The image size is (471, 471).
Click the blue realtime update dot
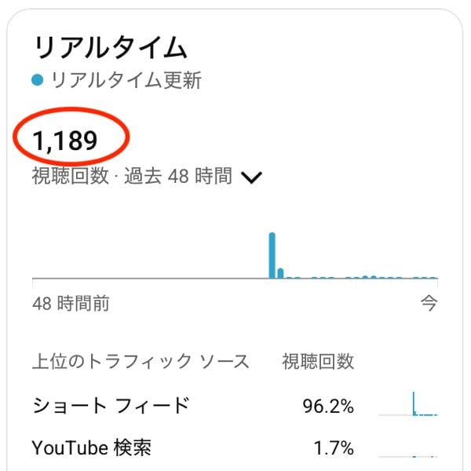click(x=38, y=80)
